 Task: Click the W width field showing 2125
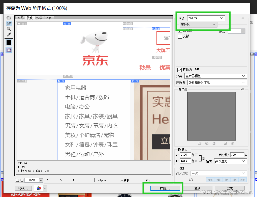[185, 155]
